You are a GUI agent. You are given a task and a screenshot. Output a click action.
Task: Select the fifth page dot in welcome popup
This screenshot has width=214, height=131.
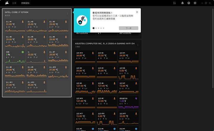coord(104,28)
